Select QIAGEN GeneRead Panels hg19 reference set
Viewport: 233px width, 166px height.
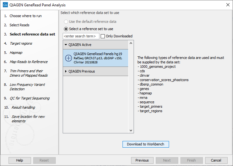tap(96, 58)
